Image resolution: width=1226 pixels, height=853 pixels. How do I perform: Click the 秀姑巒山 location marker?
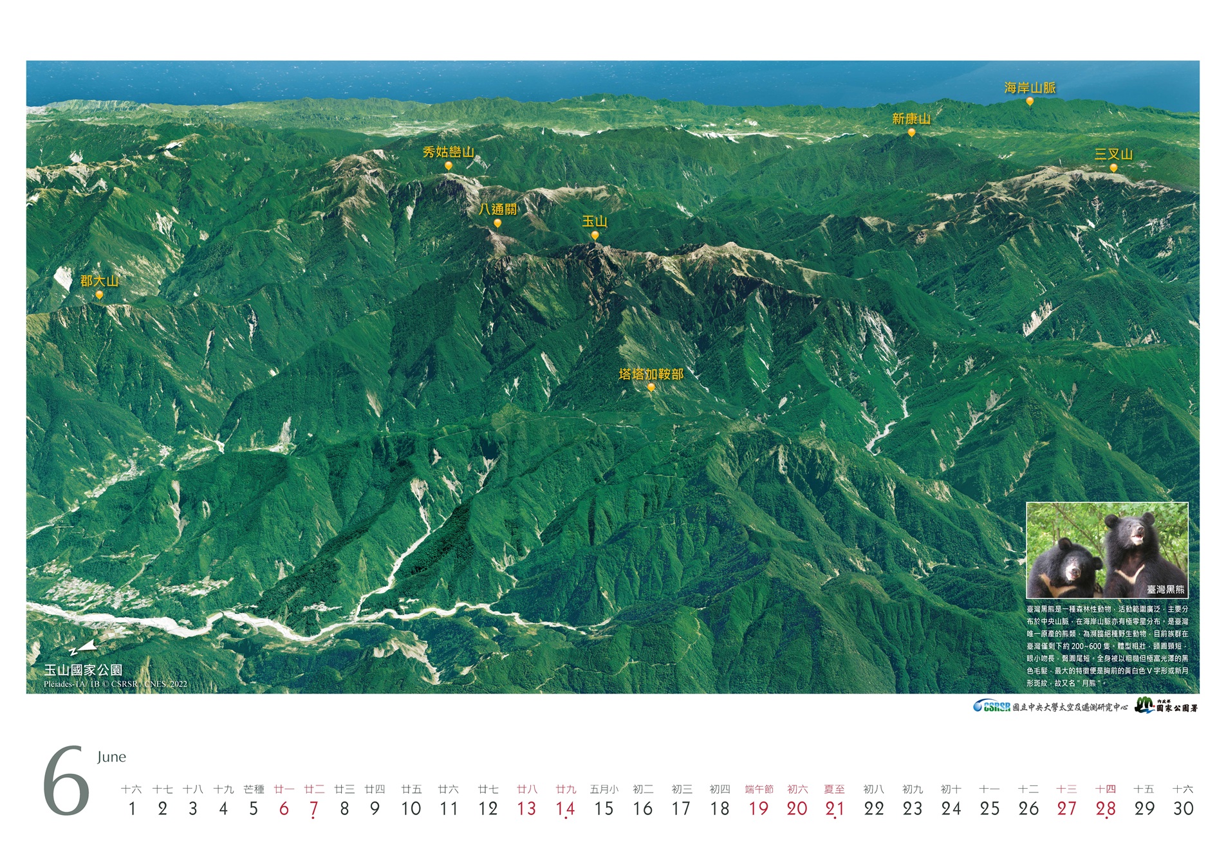[448, 166]
